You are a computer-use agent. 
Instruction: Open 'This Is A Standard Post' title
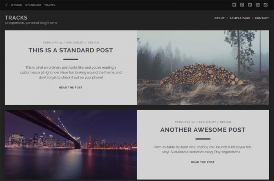pos(71,50)
